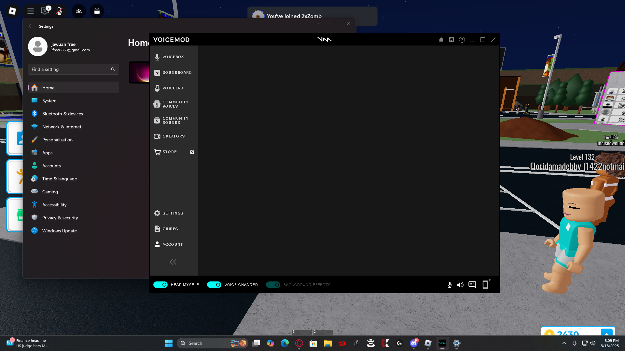Open the Voicemod Store link
The image size is (625, 351).
(174, 152)
